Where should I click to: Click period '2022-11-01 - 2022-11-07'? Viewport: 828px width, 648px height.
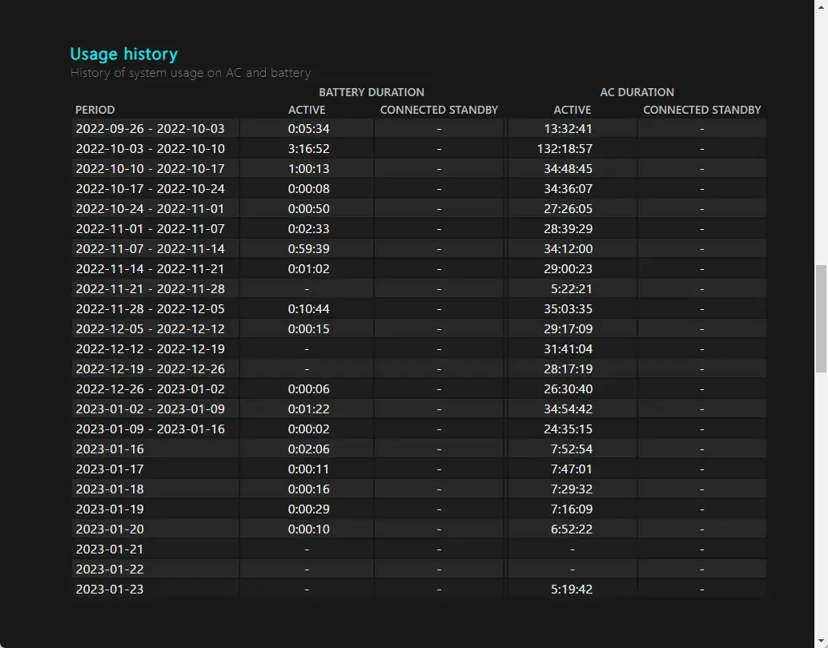[150, 229]
